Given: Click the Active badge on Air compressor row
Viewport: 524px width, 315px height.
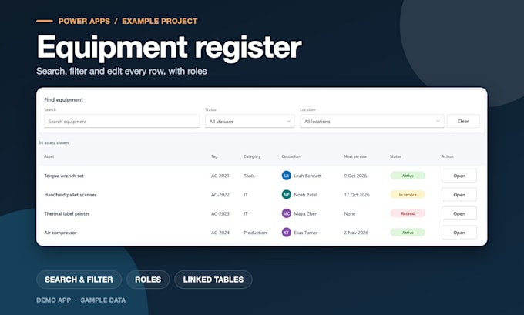Looking at the screenshot, I should click(408, 233).
